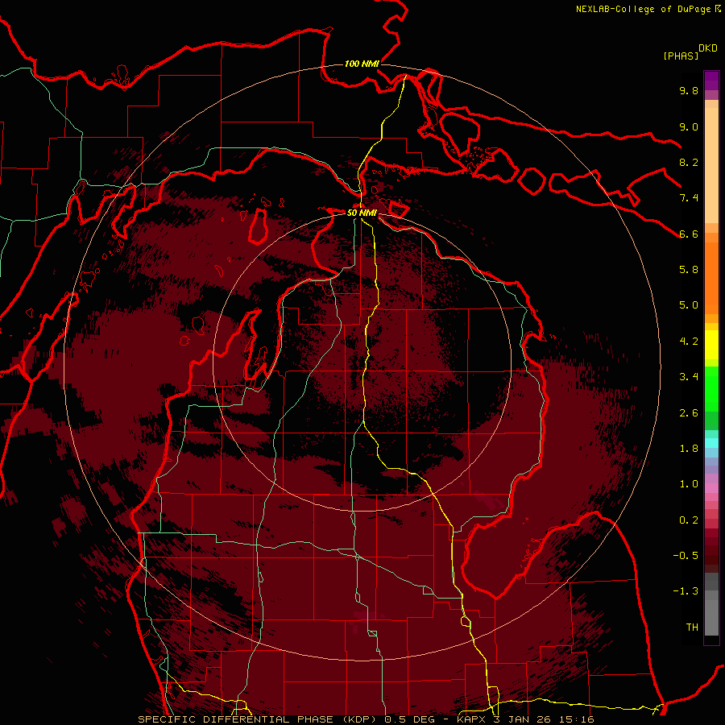Screen dimensions: 725x725
Task: Click the TH threshold label on the scale
Action: 692,628
